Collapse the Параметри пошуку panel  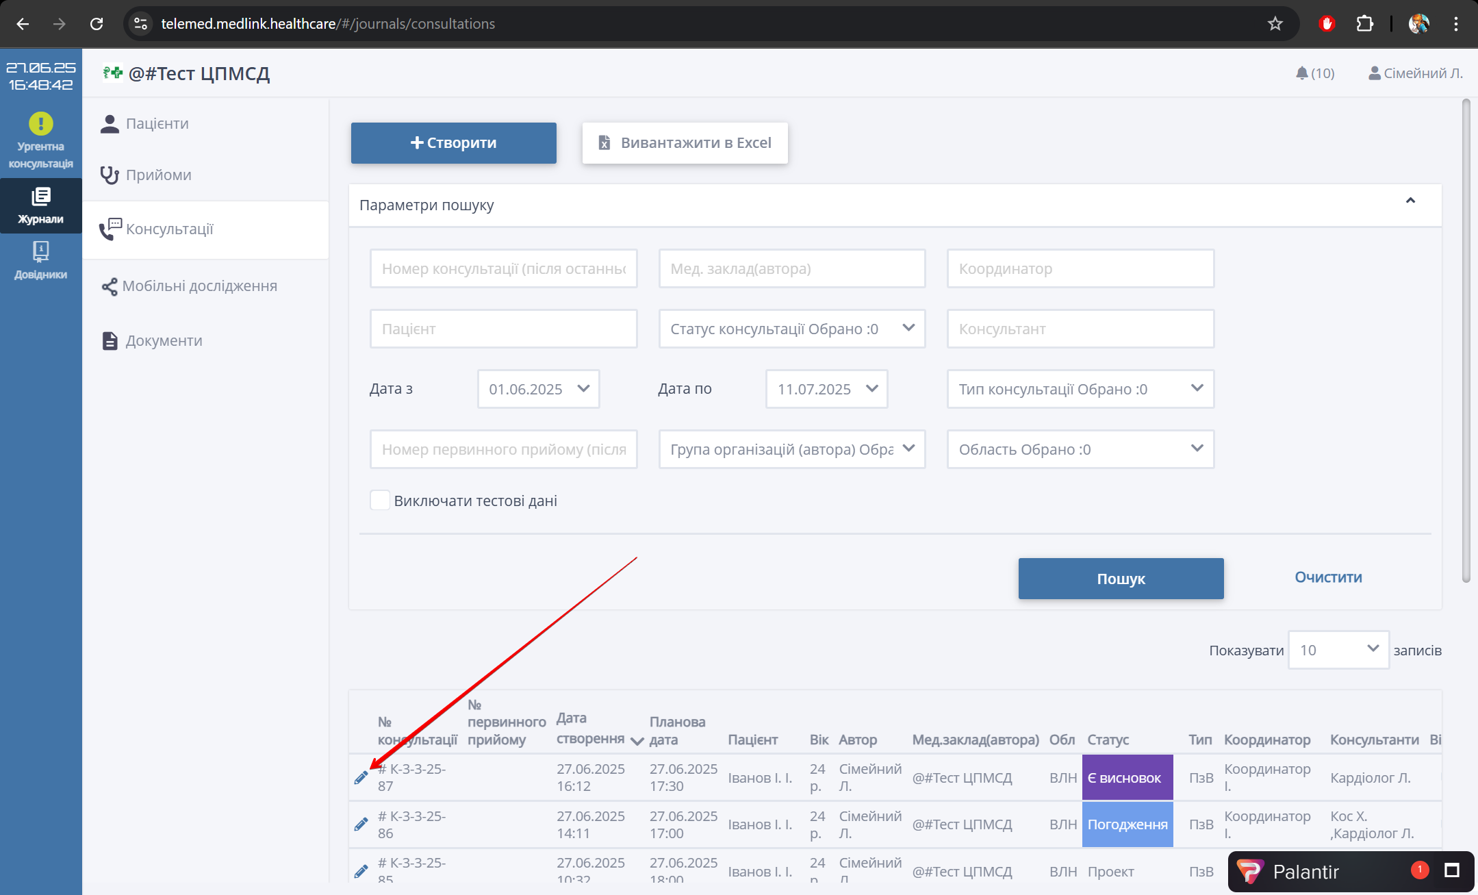[x=1410, y=201]
